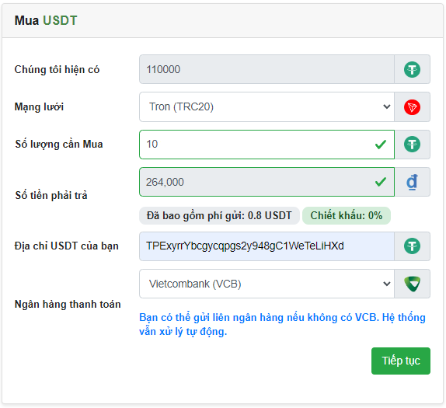Expand the network selector chevron arrow
Screen dimensions: 446x408
(x=386, y=107)
